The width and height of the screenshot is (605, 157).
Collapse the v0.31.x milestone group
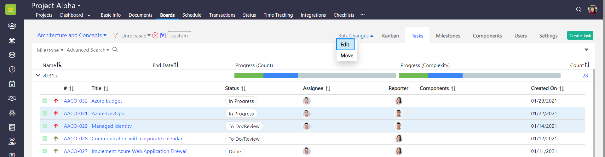38,76
